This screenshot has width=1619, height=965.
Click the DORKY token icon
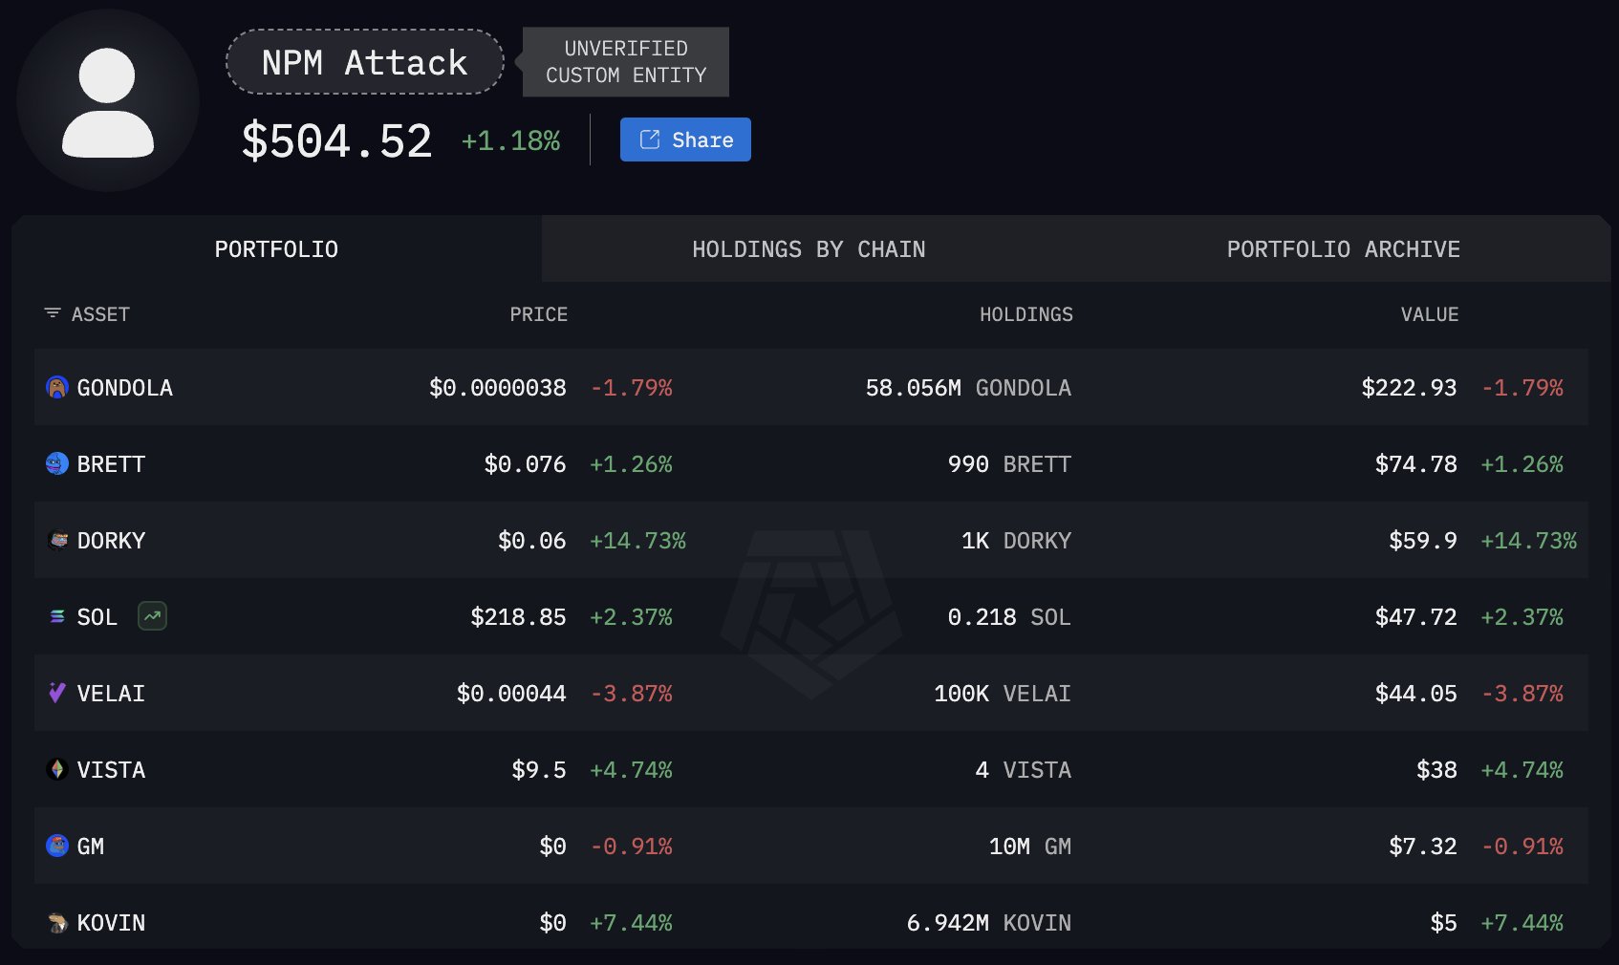click(x=57, y=540)
